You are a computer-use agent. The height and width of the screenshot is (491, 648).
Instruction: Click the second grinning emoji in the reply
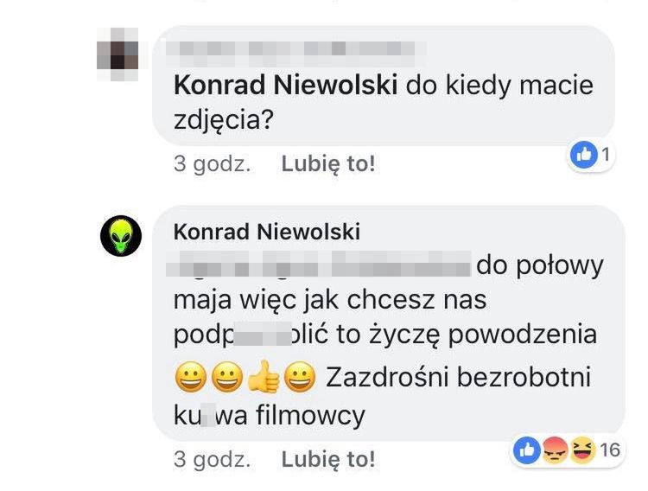[227, 377]
